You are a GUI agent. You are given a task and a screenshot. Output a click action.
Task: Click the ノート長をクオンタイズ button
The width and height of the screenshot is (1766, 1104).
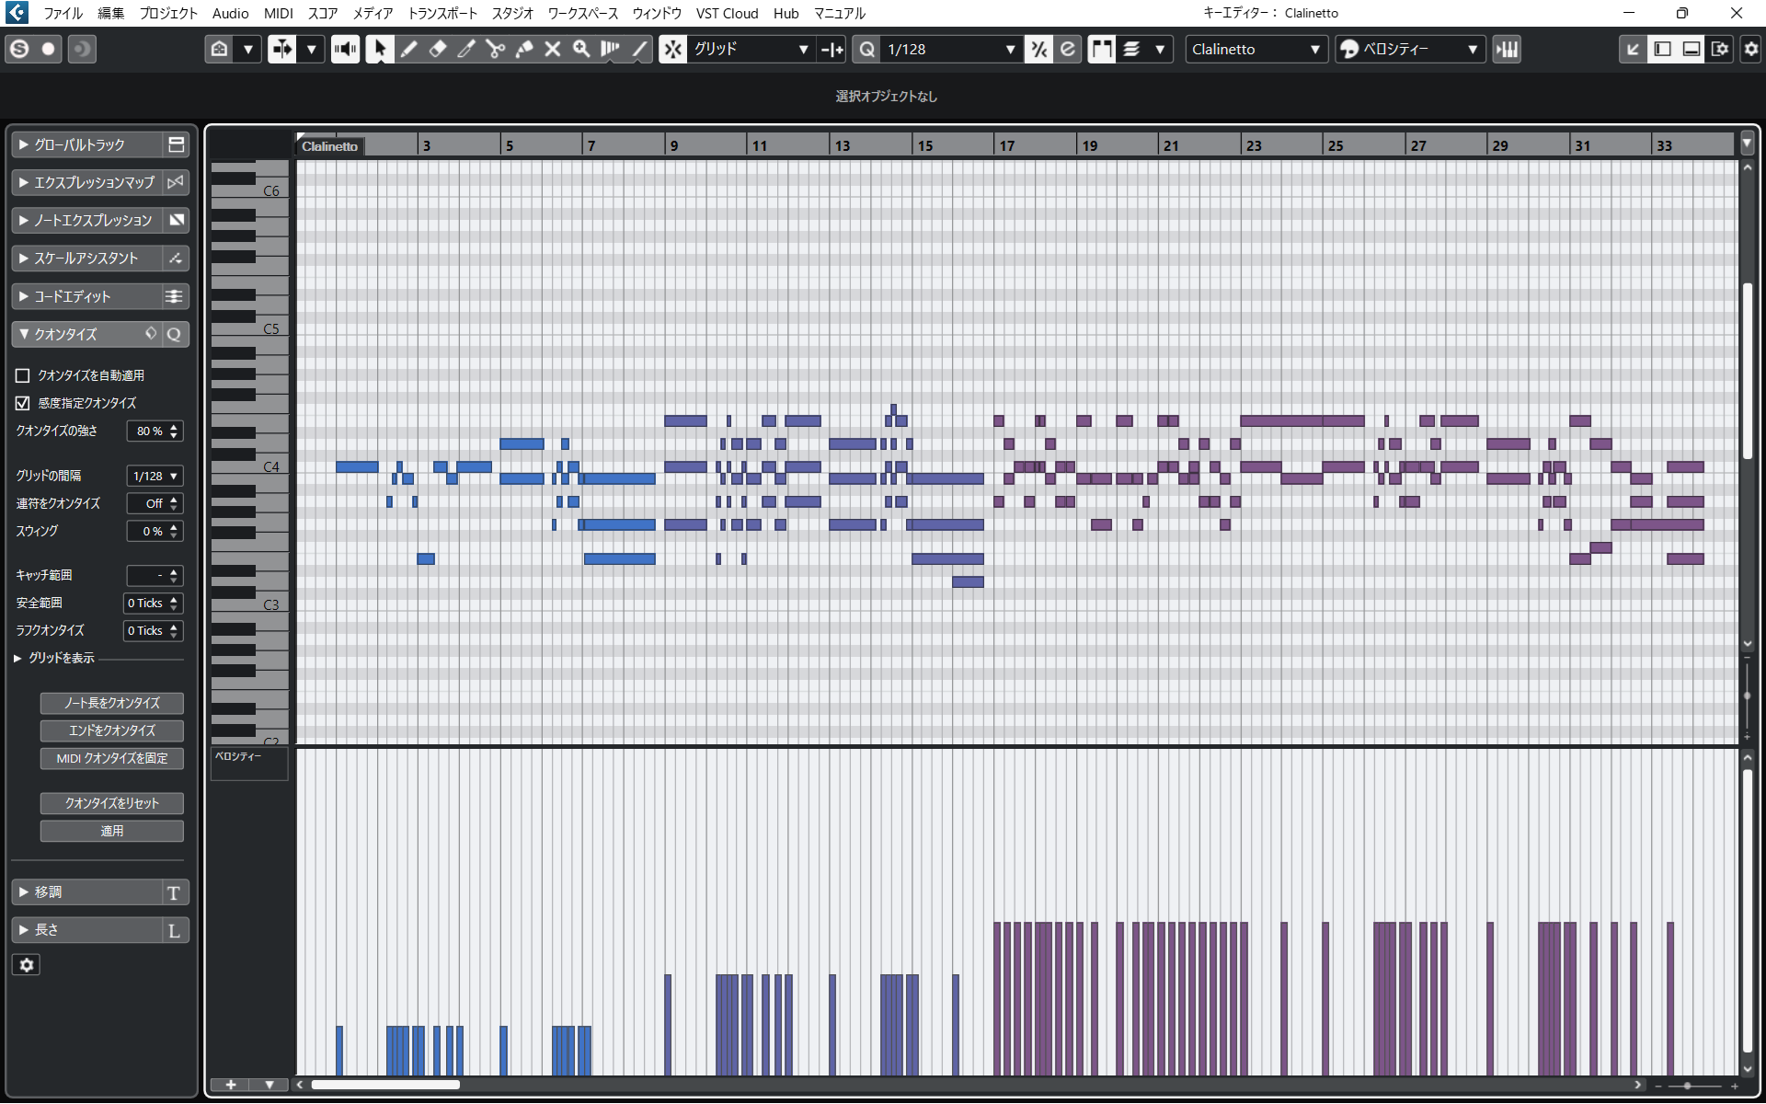112,703
